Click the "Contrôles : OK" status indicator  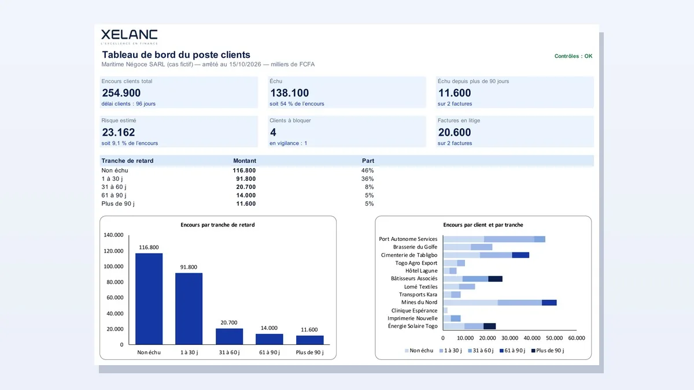click(x=573, y=56)
